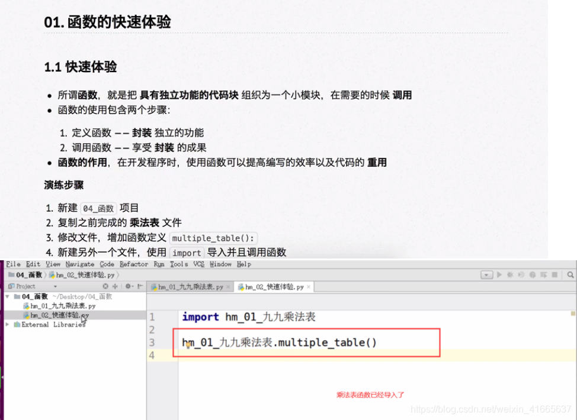This screenshot has height=420, width=577.
Task: Open the VCS menu from the menu bar
Action: click(x=198, y=264)
